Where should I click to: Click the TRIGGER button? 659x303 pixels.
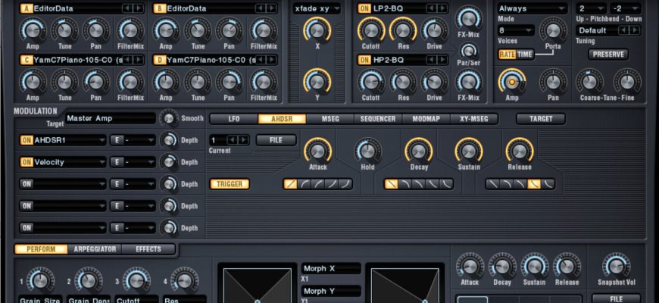[230, 184]
